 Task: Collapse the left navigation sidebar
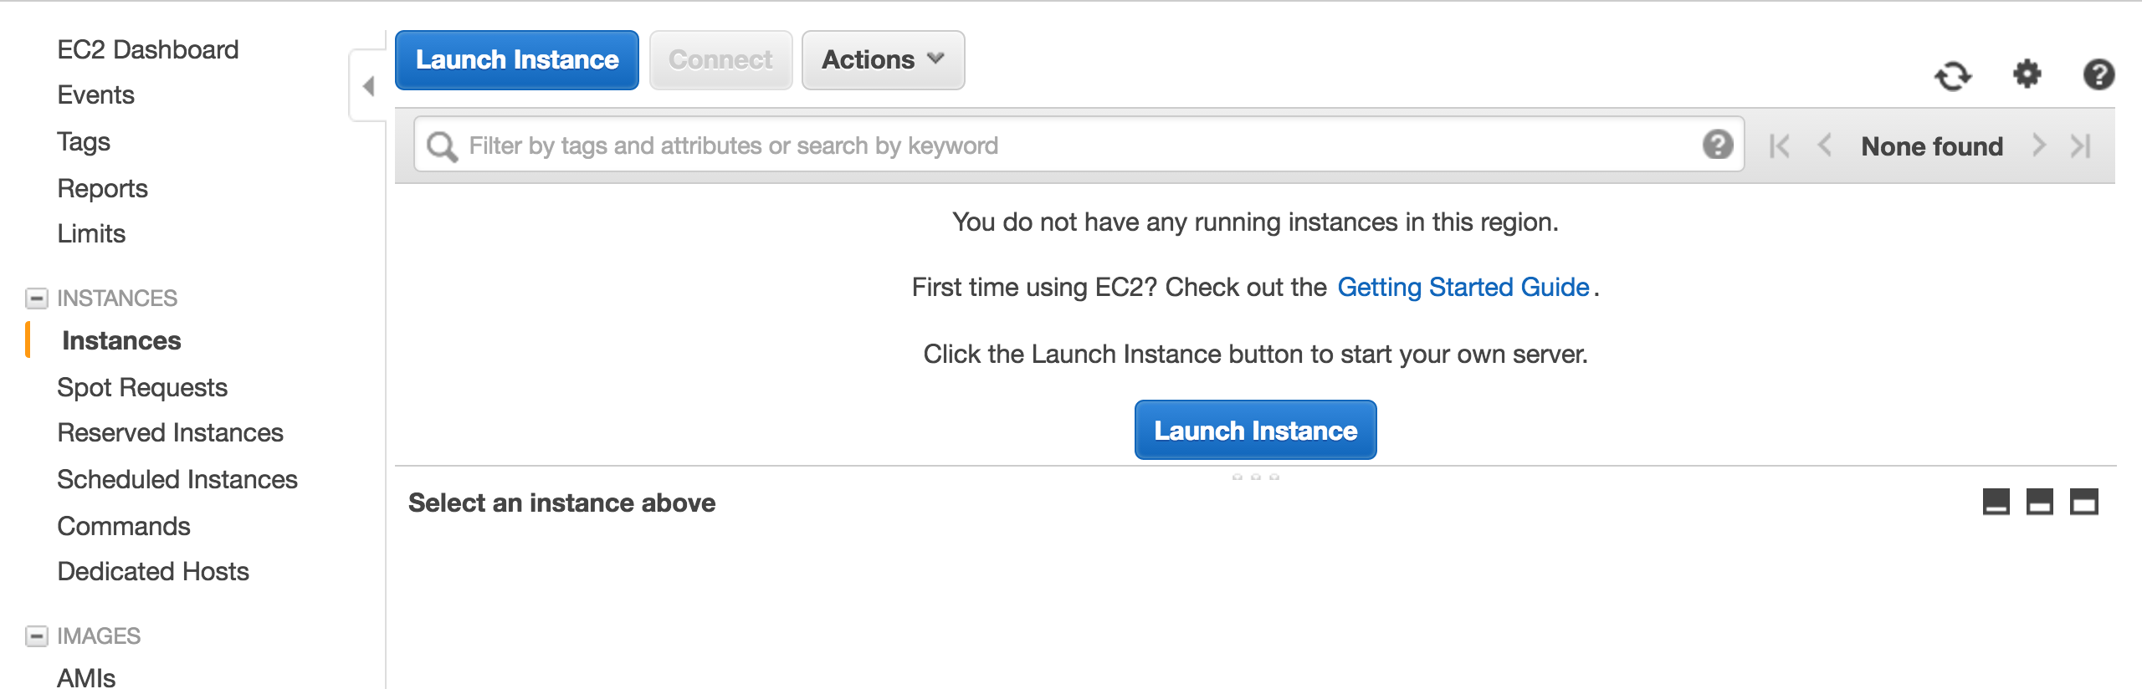point(367,86)
